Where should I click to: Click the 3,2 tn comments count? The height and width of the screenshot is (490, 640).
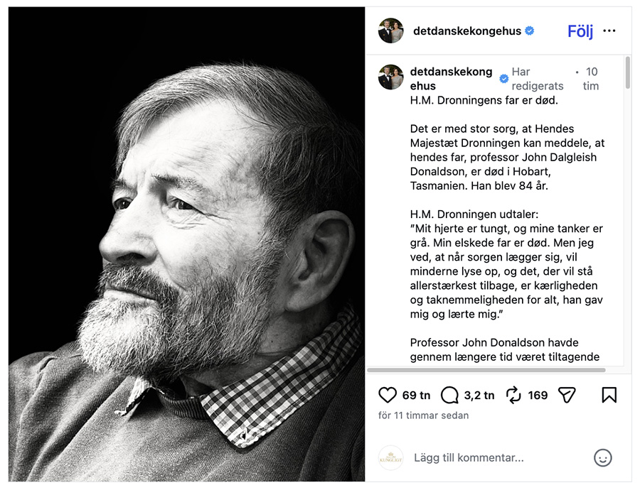(479, 396)
